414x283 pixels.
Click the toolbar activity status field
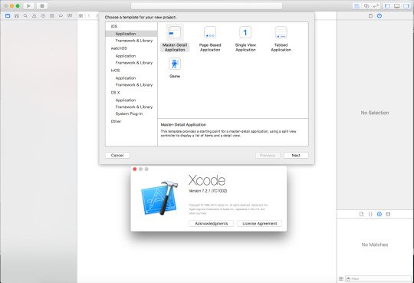click(x=206, y=6)
